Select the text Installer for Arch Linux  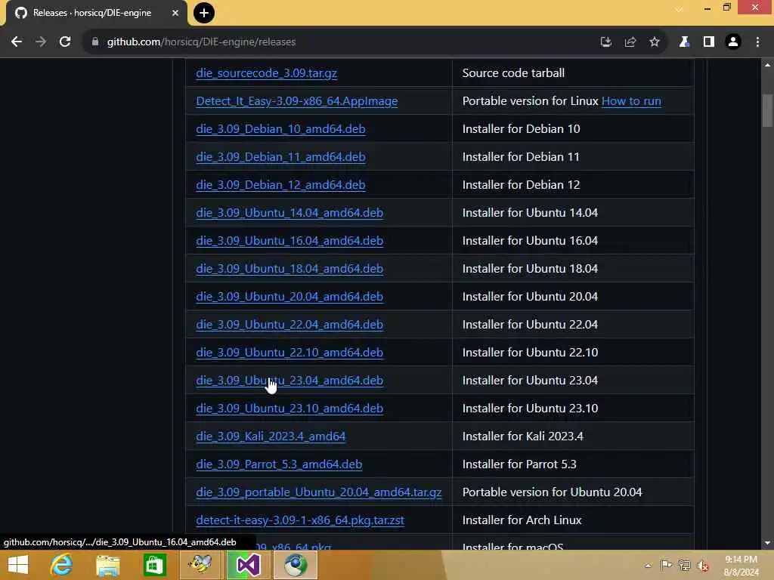tap(522, 520)
